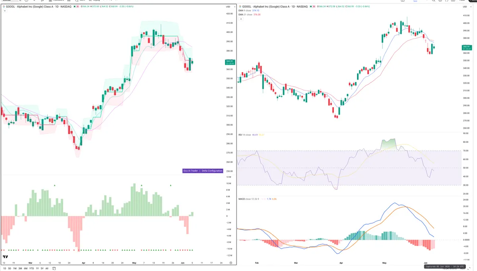Click the Google logo in right chart title
The image size is (477, 271).
tap(240, 7)
